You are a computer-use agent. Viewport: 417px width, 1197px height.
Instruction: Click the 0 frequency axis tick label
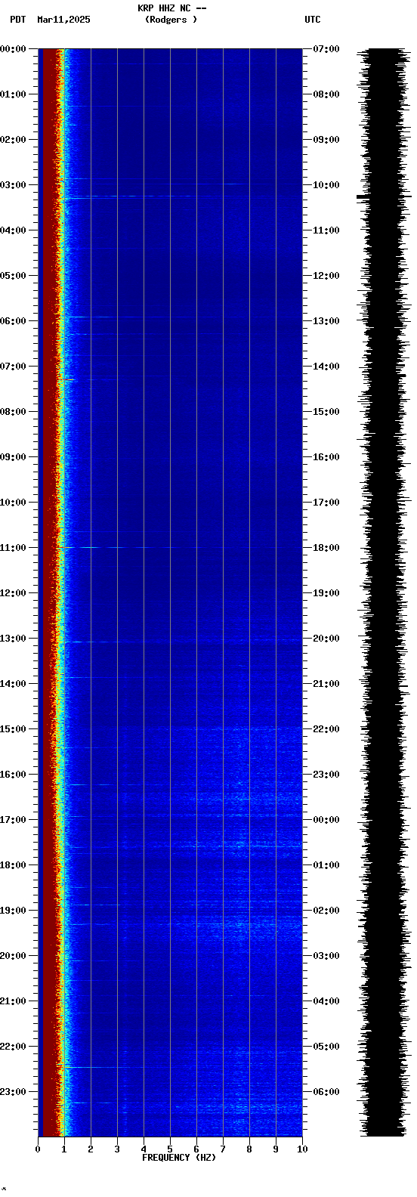38,1149
